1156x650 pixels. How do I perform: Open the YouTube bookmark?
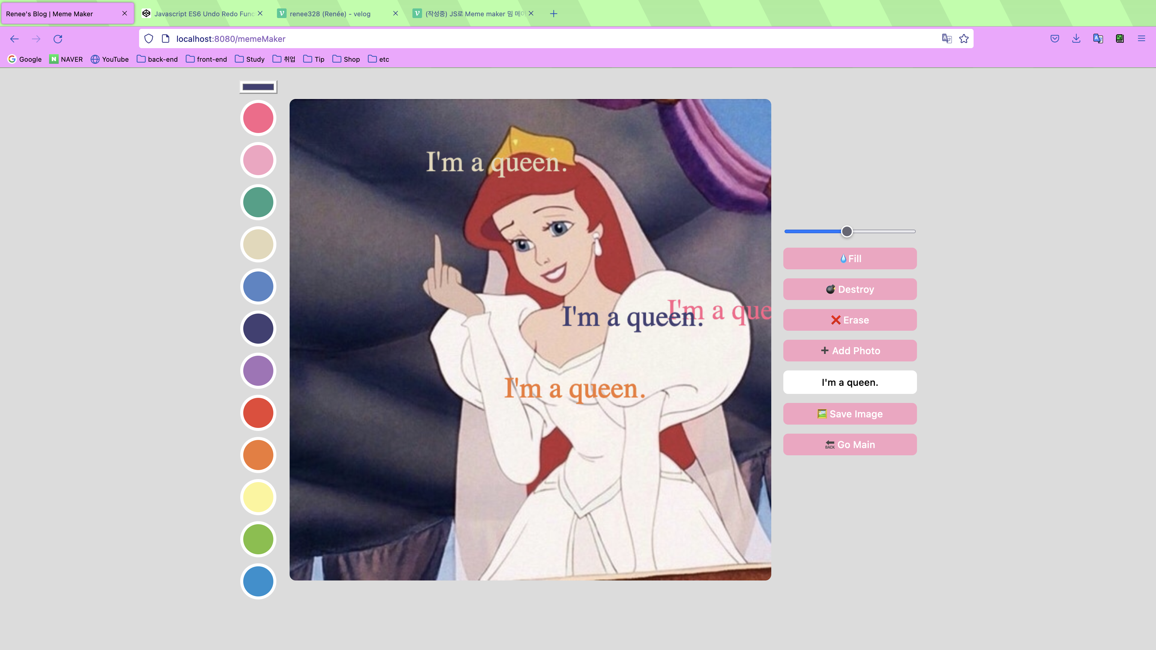(110, 59)
